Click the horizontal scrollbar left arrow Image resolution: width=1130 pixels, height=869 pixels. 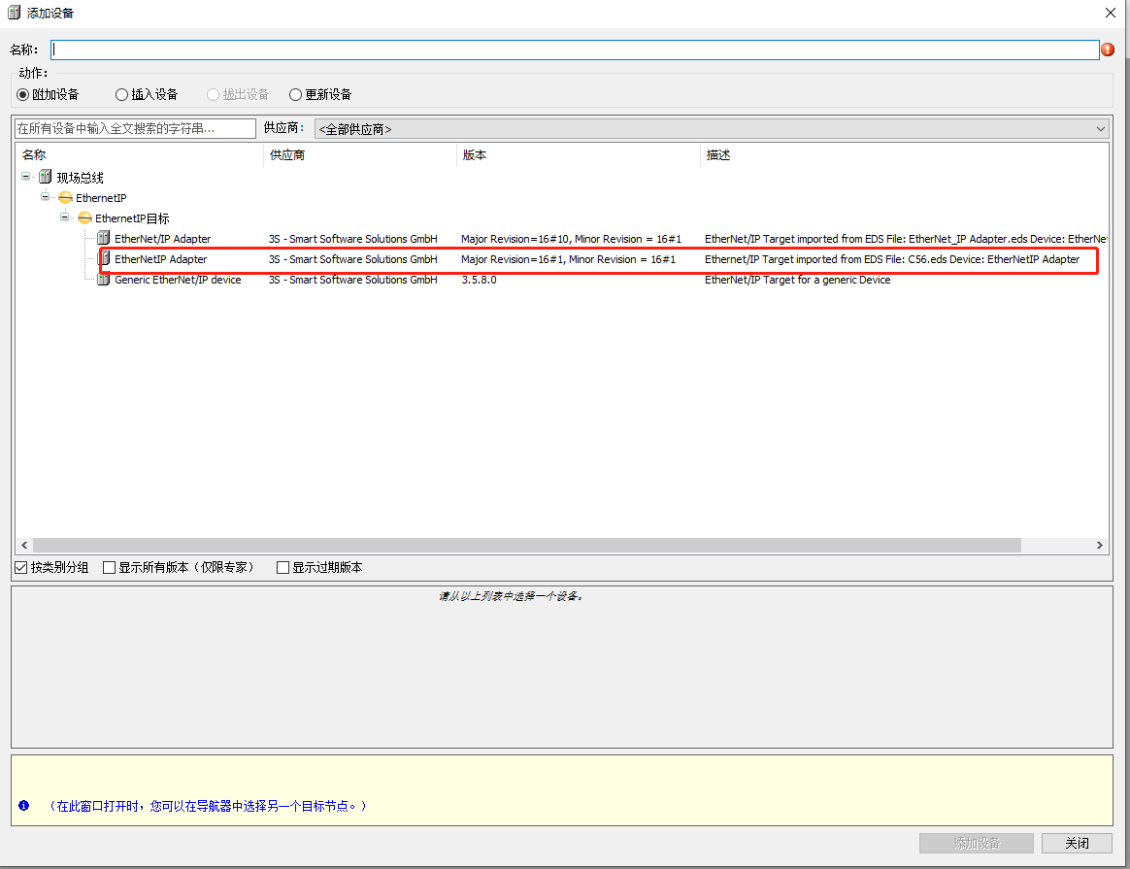(24, 546)
